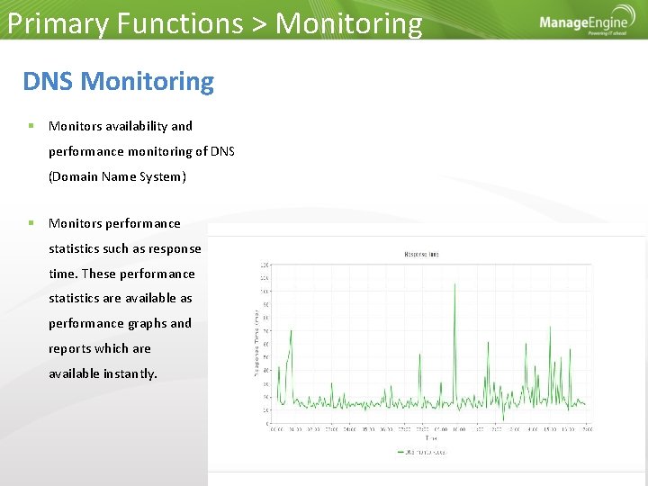Select text 'statistics are available as'
This screenshot has width=648, height=486.
[121, 298]
